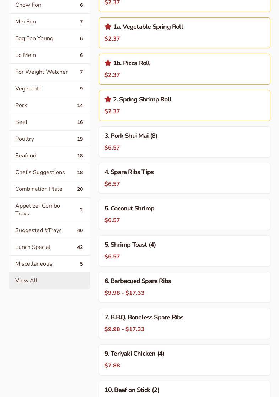The height and width of the screenshot is (397, 279).
Task: Click View All in the category list
Action: pos(49,281)
